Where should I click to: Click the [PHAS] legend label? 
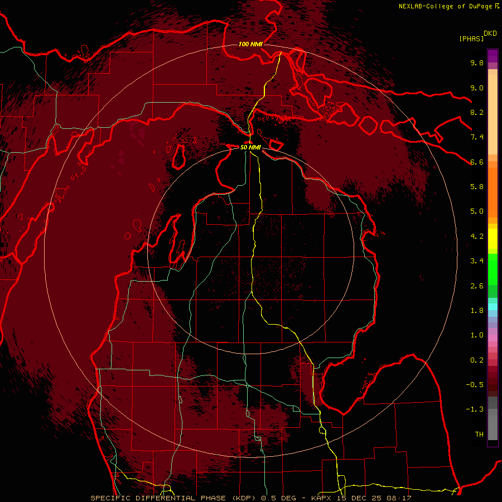[x=471, y=38]
